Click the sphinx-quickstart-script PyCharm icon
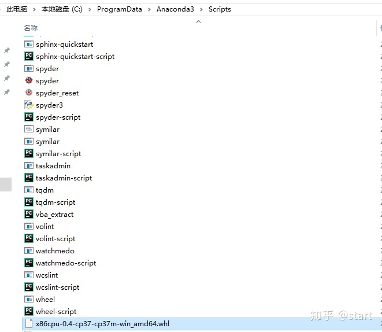This screenshot has height=332, width=382. pos(29,56)
